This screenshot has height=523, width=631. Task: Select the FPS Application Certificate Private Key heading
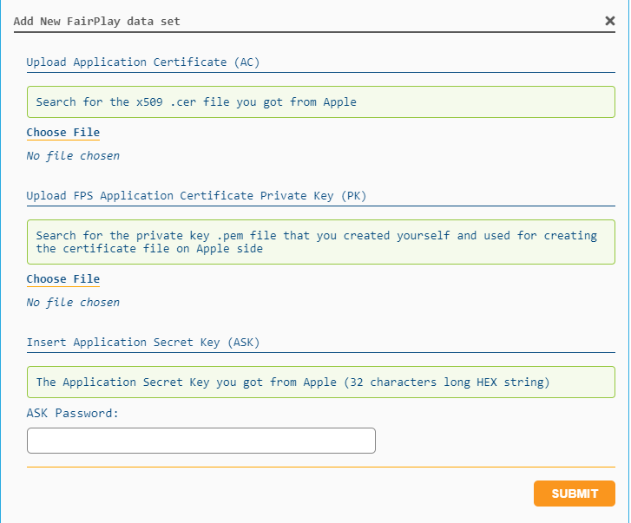pyautogui.click(x=196, y=196)
